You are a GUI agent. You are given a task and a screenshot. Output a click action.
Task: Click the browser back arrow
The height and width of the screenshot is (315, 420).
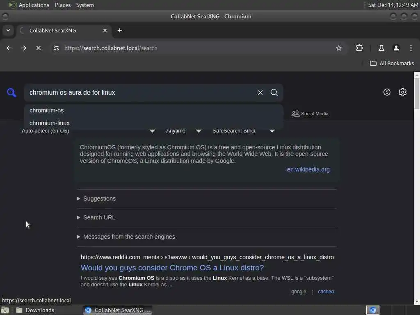[9, 48]
